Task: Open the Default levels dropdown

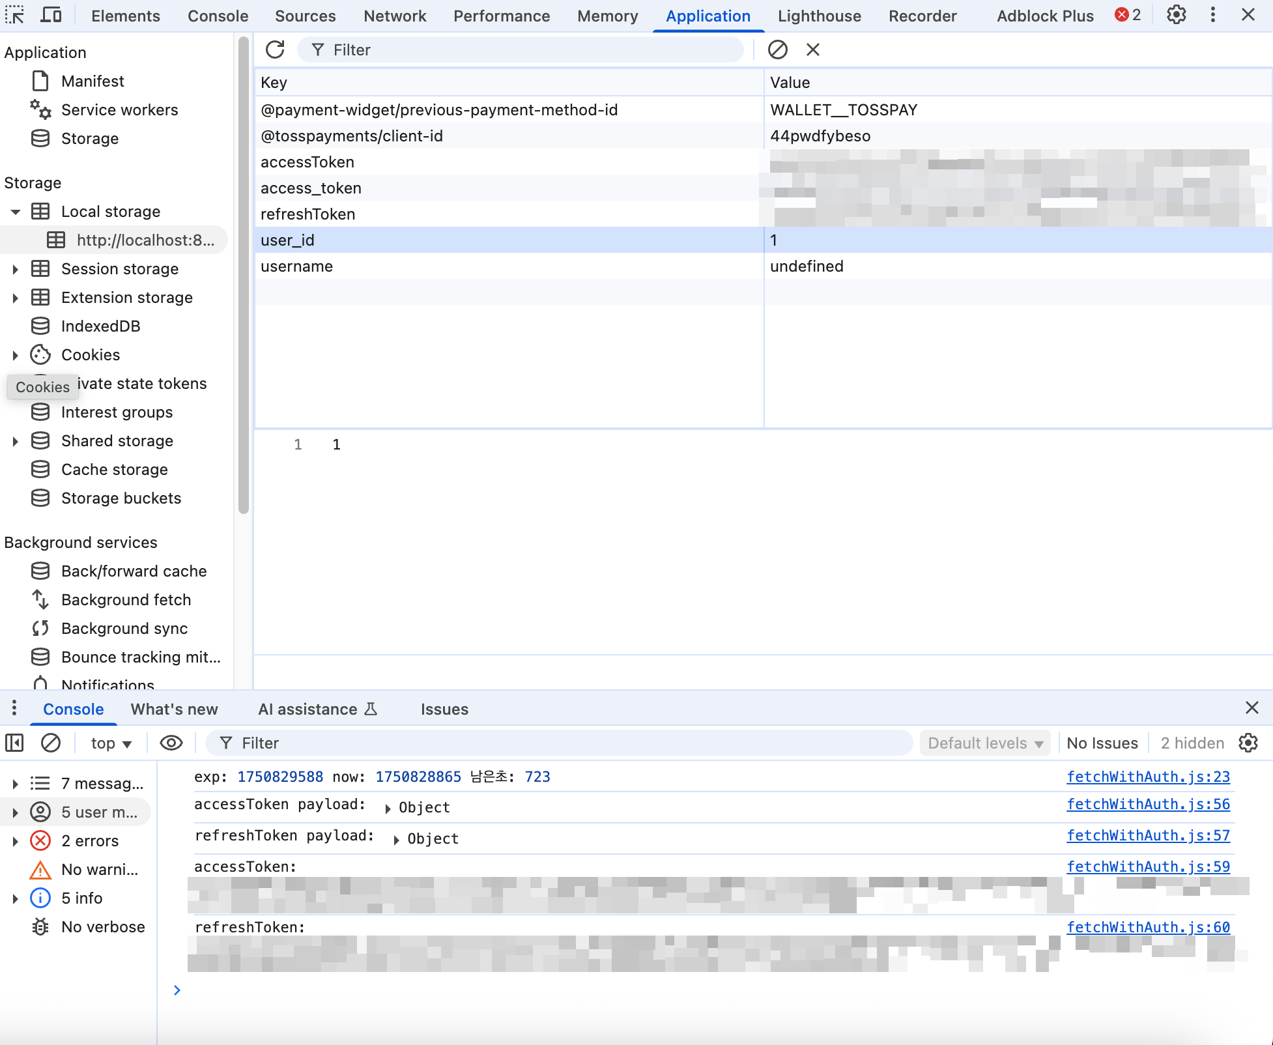Action: [x=985, y=743]
